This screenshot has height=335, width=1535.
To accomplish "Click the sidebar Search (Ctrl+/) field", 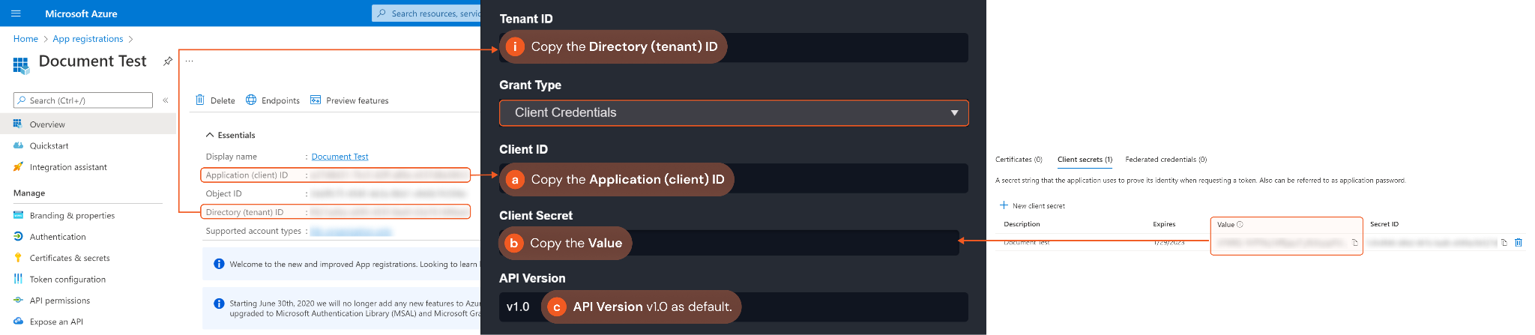I will point(84,100).
